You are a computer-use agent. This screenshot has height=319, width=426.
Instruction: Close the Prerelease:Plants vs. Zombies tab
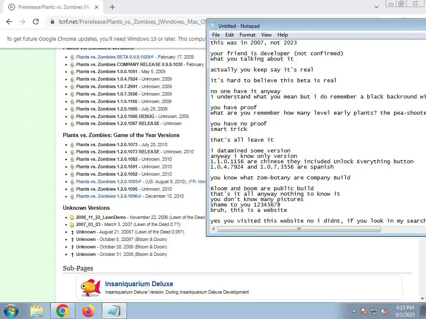97,7
